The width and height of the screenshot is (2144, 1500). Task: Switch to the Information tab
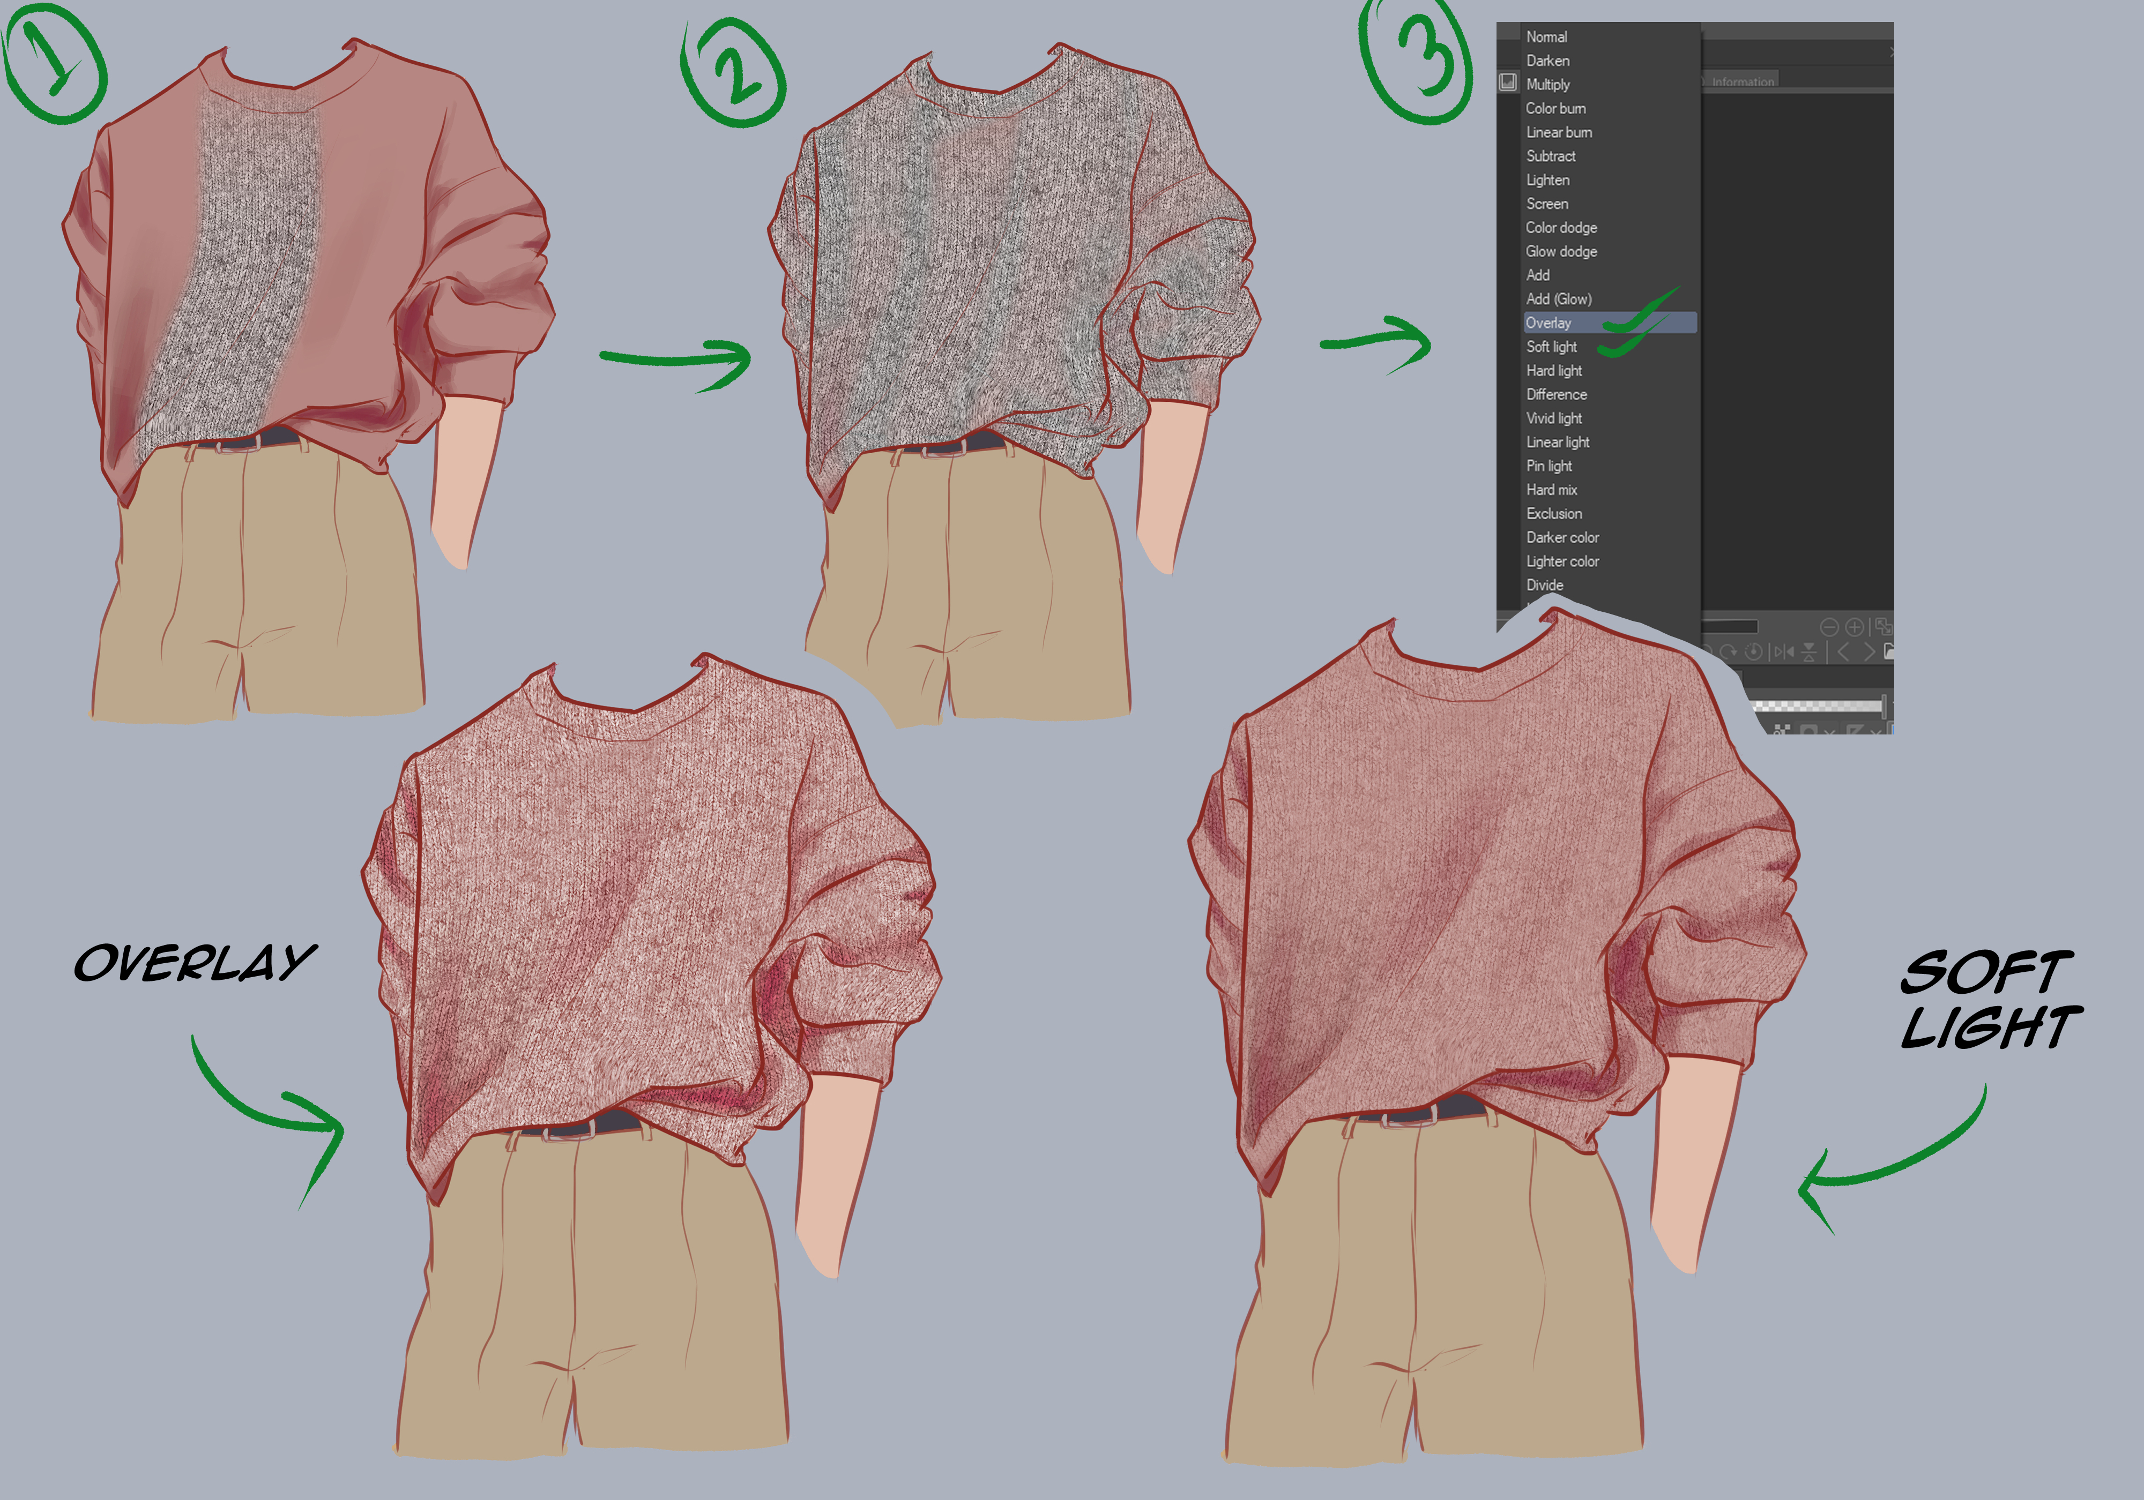[1743, 82]
